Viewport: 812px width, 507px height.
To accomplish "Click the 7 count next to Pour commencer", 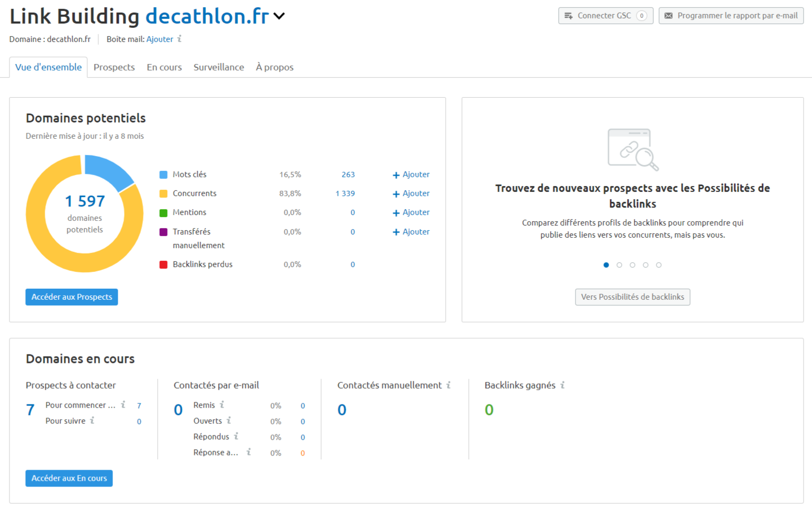I will pyautogui.click(x=139, y=405).
